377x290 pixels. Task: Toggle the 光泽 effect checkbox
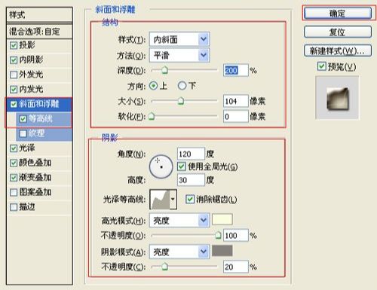point(14,148)
